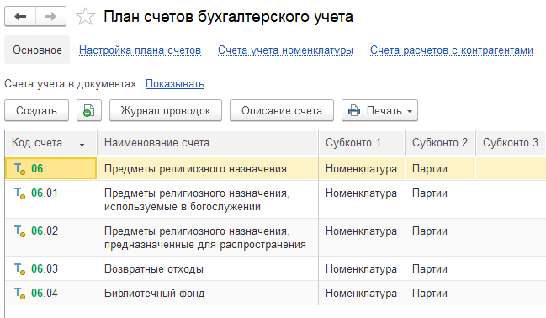Viewport: 546px width, 318px height.
Task: Click the account icon of row 06.01
Action: pyautogui.click(x=19, y=193)
